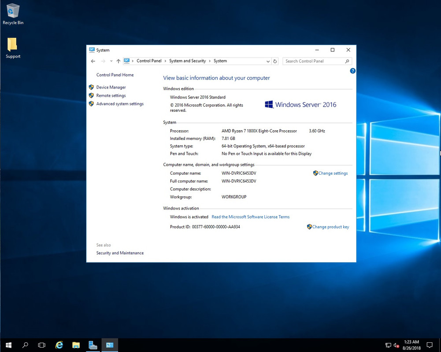The height and width of the screenshot is (352, 441).
Task: Click WORKGROUP workgroup value
Action: (234, 197)
